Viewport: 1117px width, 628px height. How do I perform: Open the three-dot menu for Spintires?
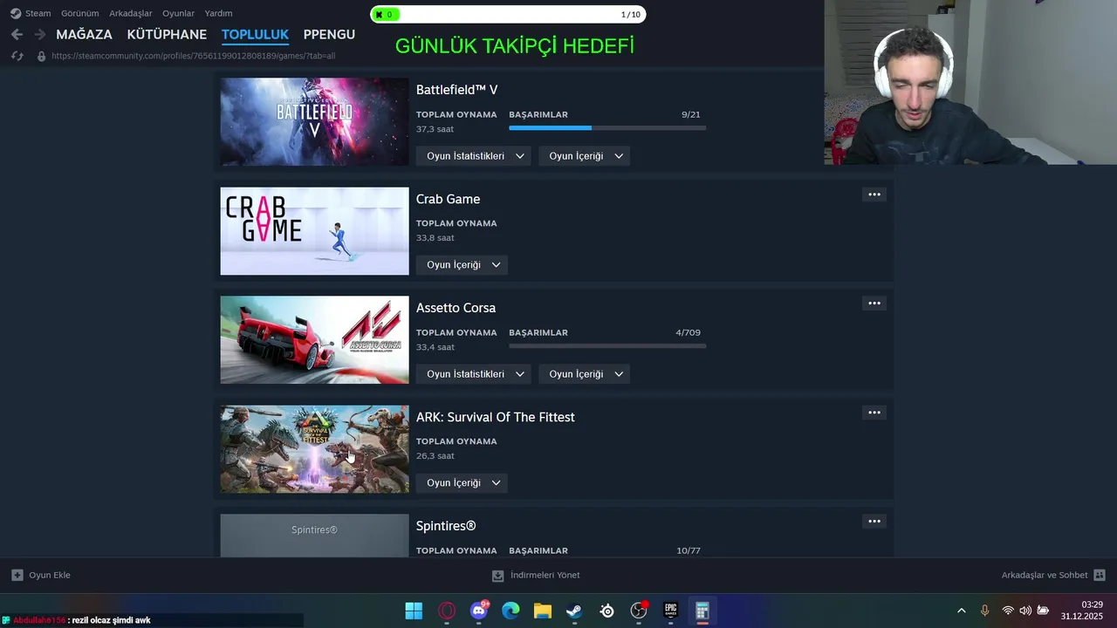pos(874,522)
